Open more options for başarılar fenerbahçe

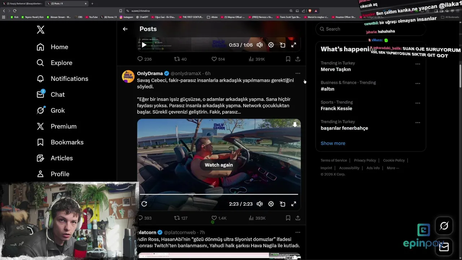pyautogui.click(x=418, y=122)
